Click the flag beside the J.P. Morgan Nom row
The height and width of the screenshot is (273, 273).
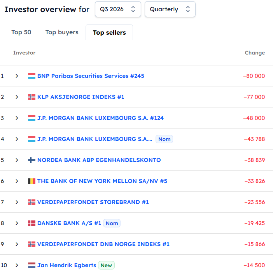coord(31,139)
